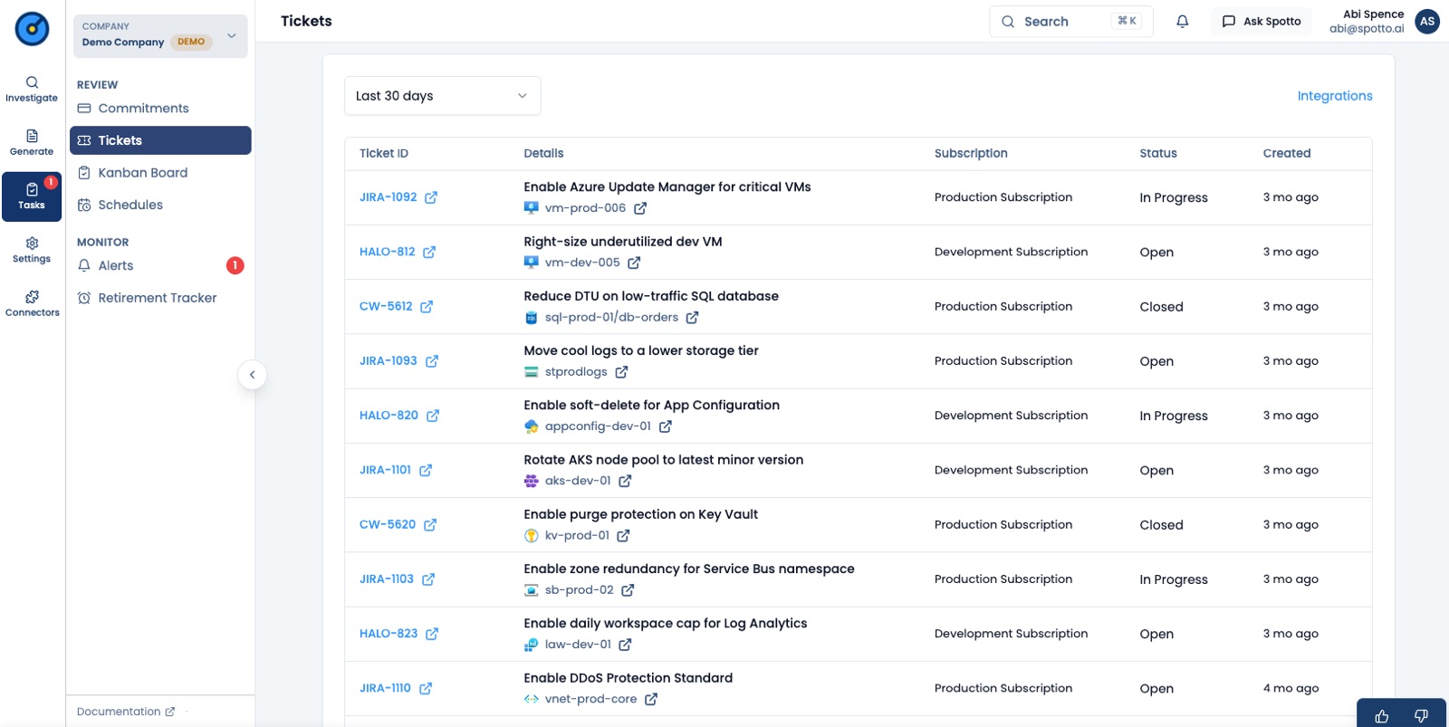Open ticket JIRA-1093

(x=389, y=361)
